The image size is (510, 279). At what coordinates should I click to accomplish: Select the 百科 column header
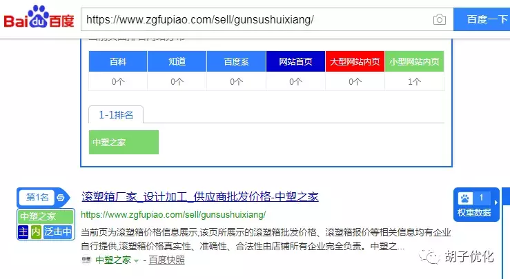[x=118, y=61]
